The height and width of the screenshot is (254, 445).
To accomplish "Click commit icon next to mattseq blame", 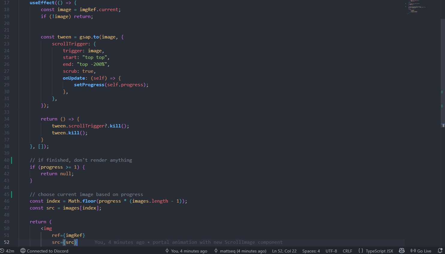I will pos(216,251).
